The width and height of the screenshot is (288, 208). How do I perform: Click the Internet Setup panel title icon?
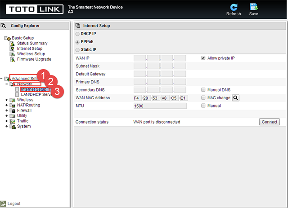78,26
